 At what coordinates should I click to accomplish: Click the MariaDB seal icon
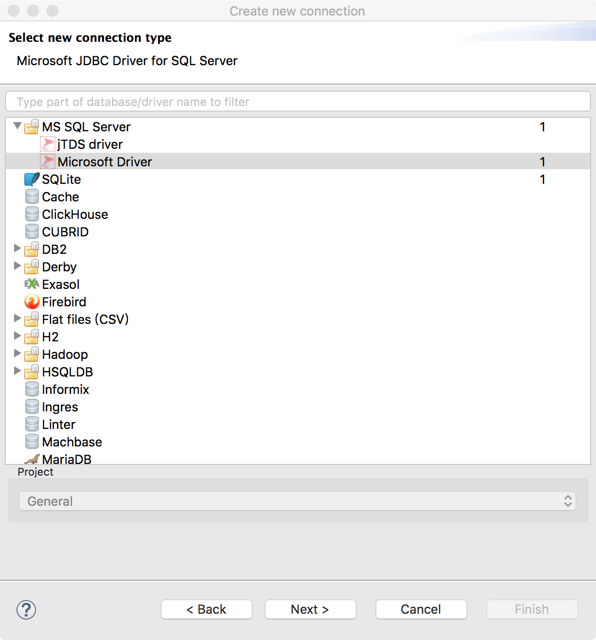coord(32,459)
